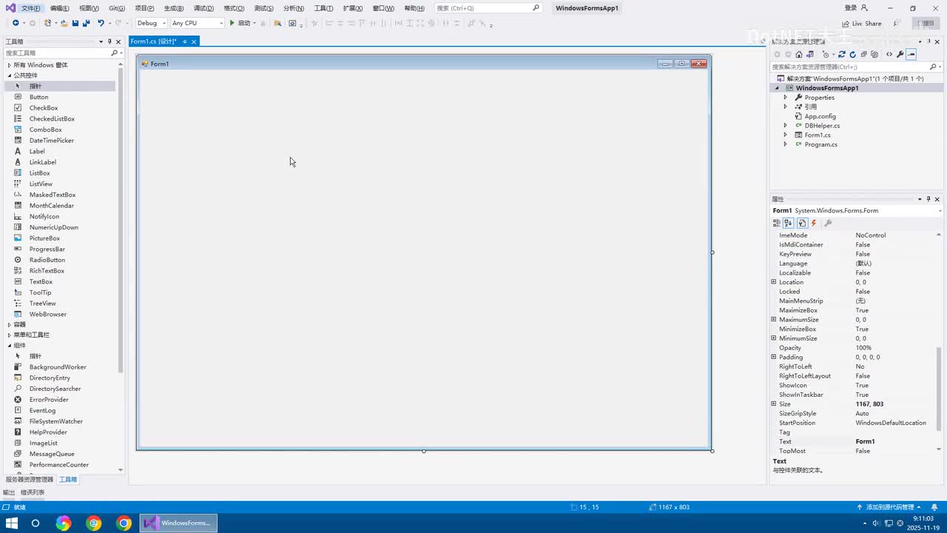Viewport: 947px width, 533px height.
Task: Switch to the Form1.cs [设计] tab
Action: pos(154,41)
